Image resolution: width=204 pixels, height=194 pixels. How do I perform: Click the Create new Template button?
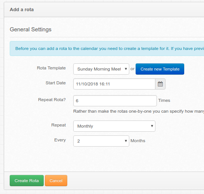coord(160,69)
